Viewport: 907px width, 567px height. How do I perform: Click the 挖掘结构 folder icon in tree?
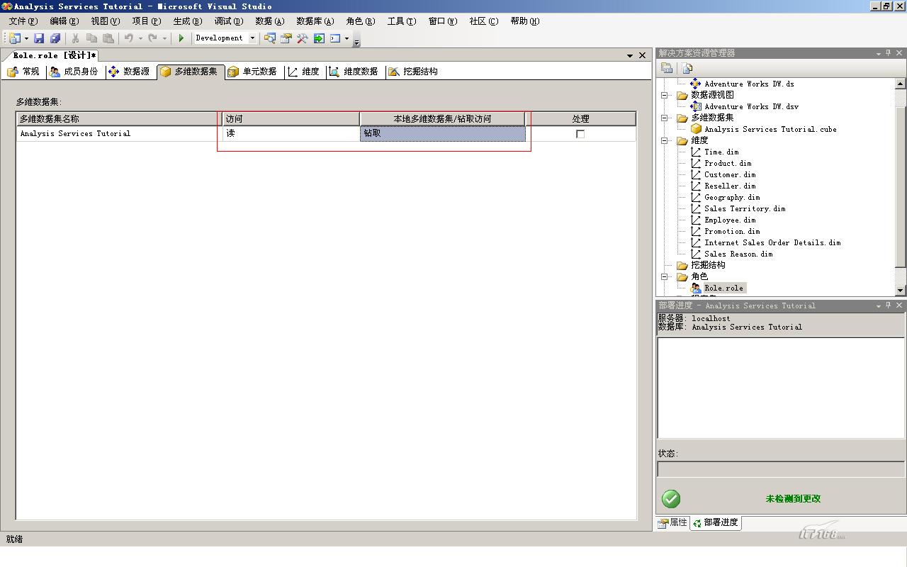[682, 265]
